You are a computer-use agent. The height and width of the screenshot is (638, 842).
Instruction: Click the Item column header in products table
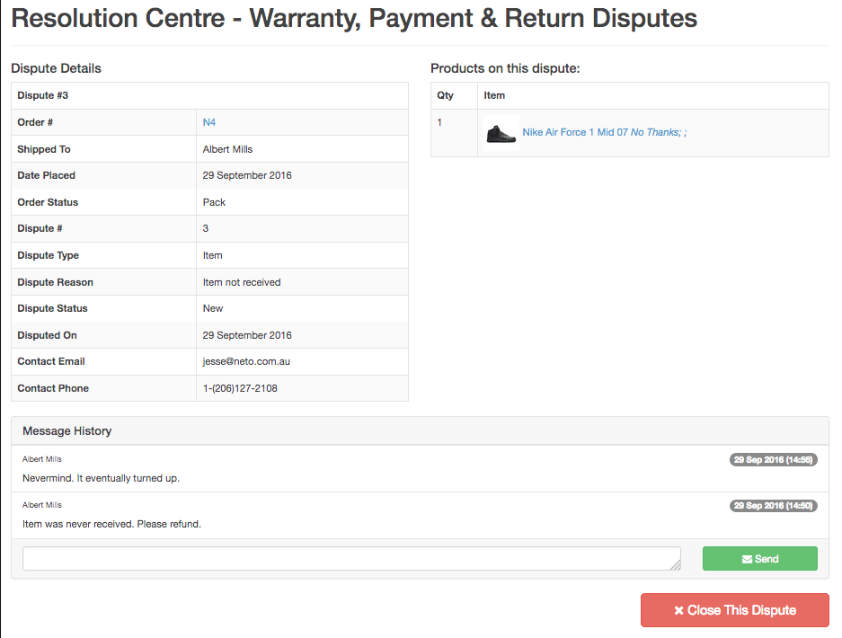click(x=494, y=95)
